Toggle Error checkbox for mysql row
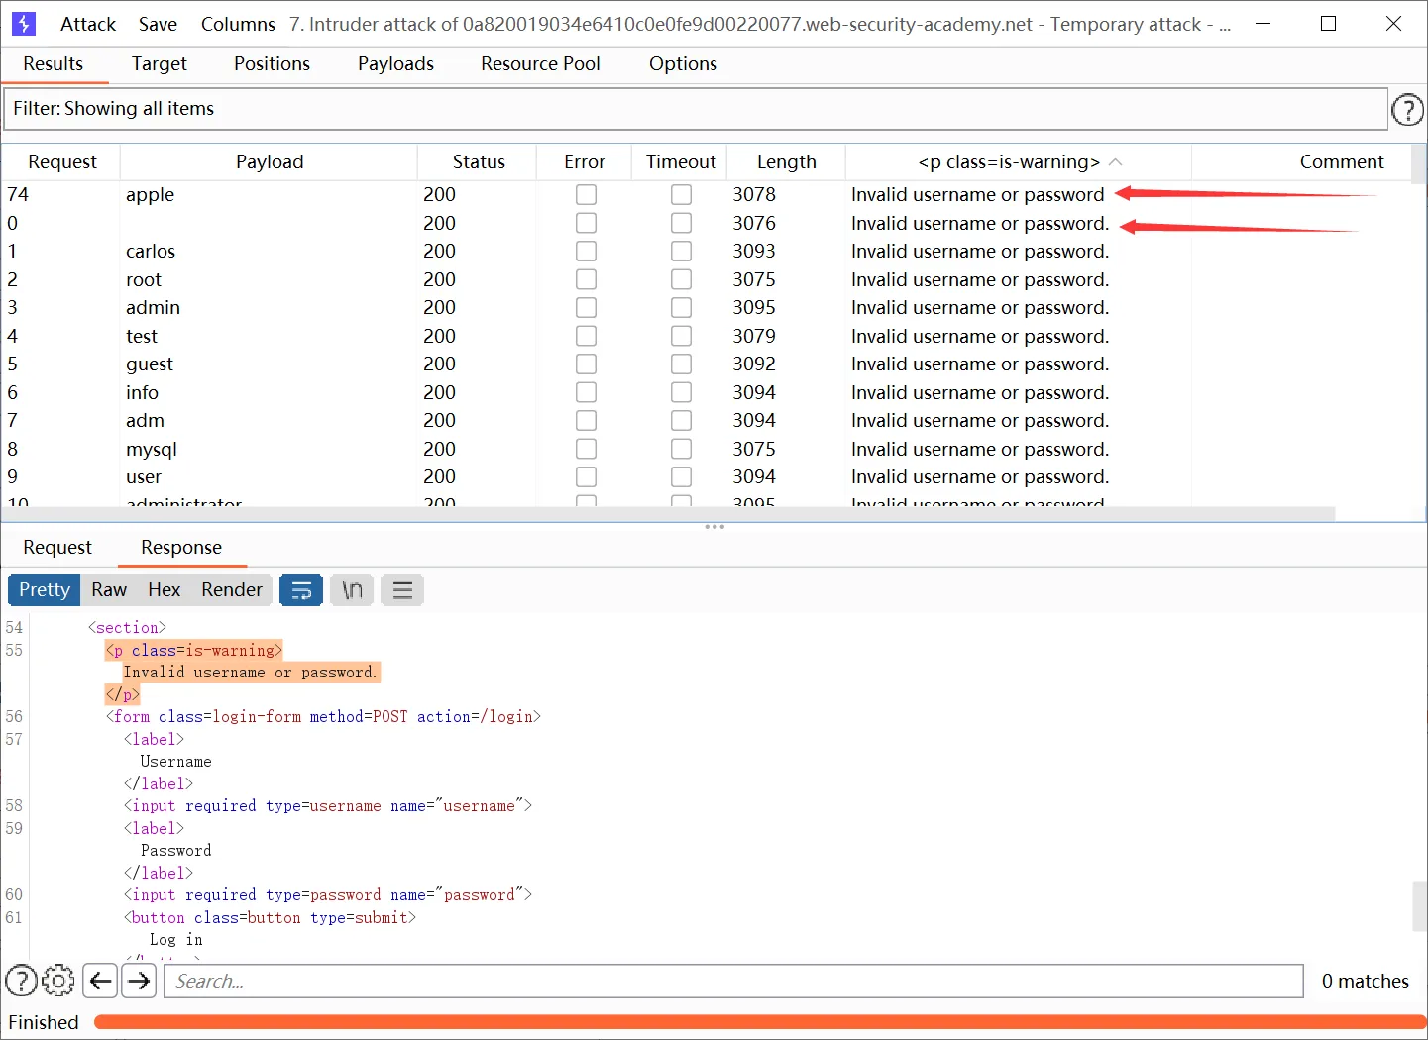Viewport: 1428px width, 1040px height. click(x=586, y=450)
